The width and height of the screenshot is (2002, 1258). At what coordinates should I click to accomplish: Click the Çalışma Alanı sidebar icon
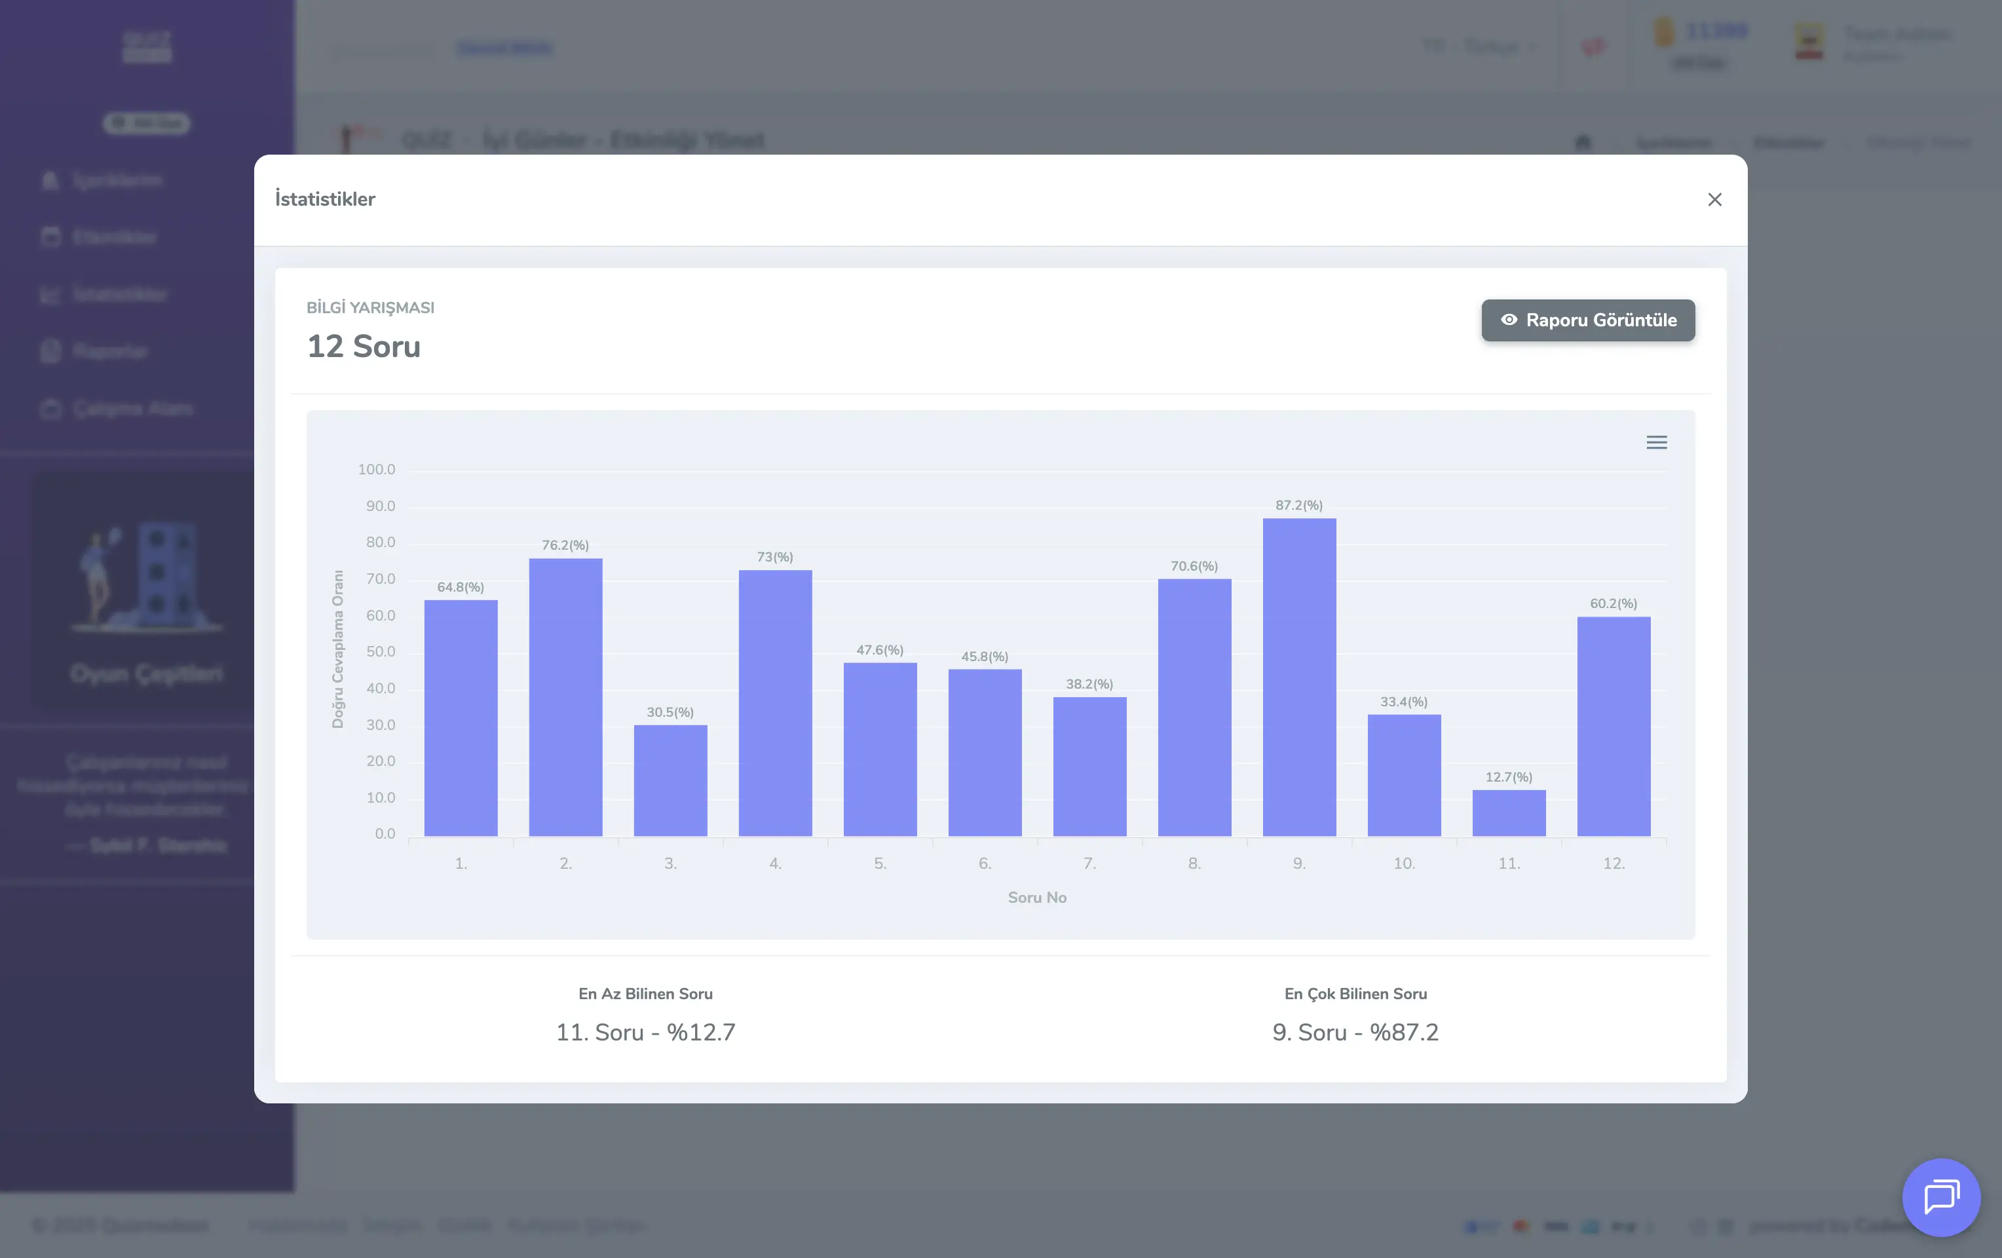click(x=50, y=409)
